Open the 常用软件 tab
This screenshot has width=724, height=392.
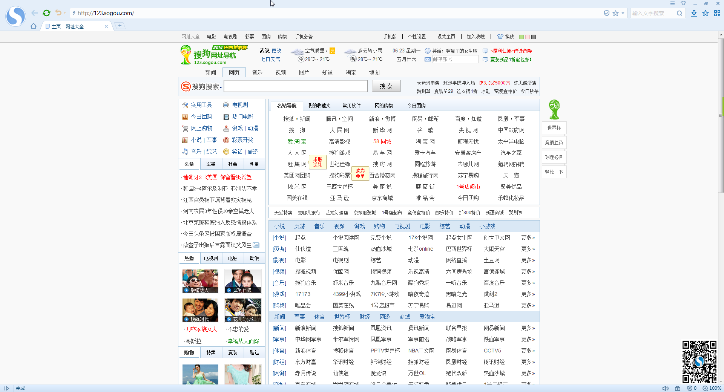point(351,106)
